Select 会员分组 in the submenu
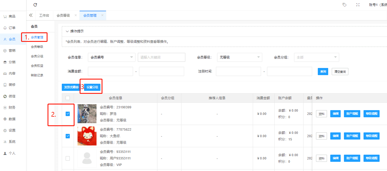 [x=37, y=56]
